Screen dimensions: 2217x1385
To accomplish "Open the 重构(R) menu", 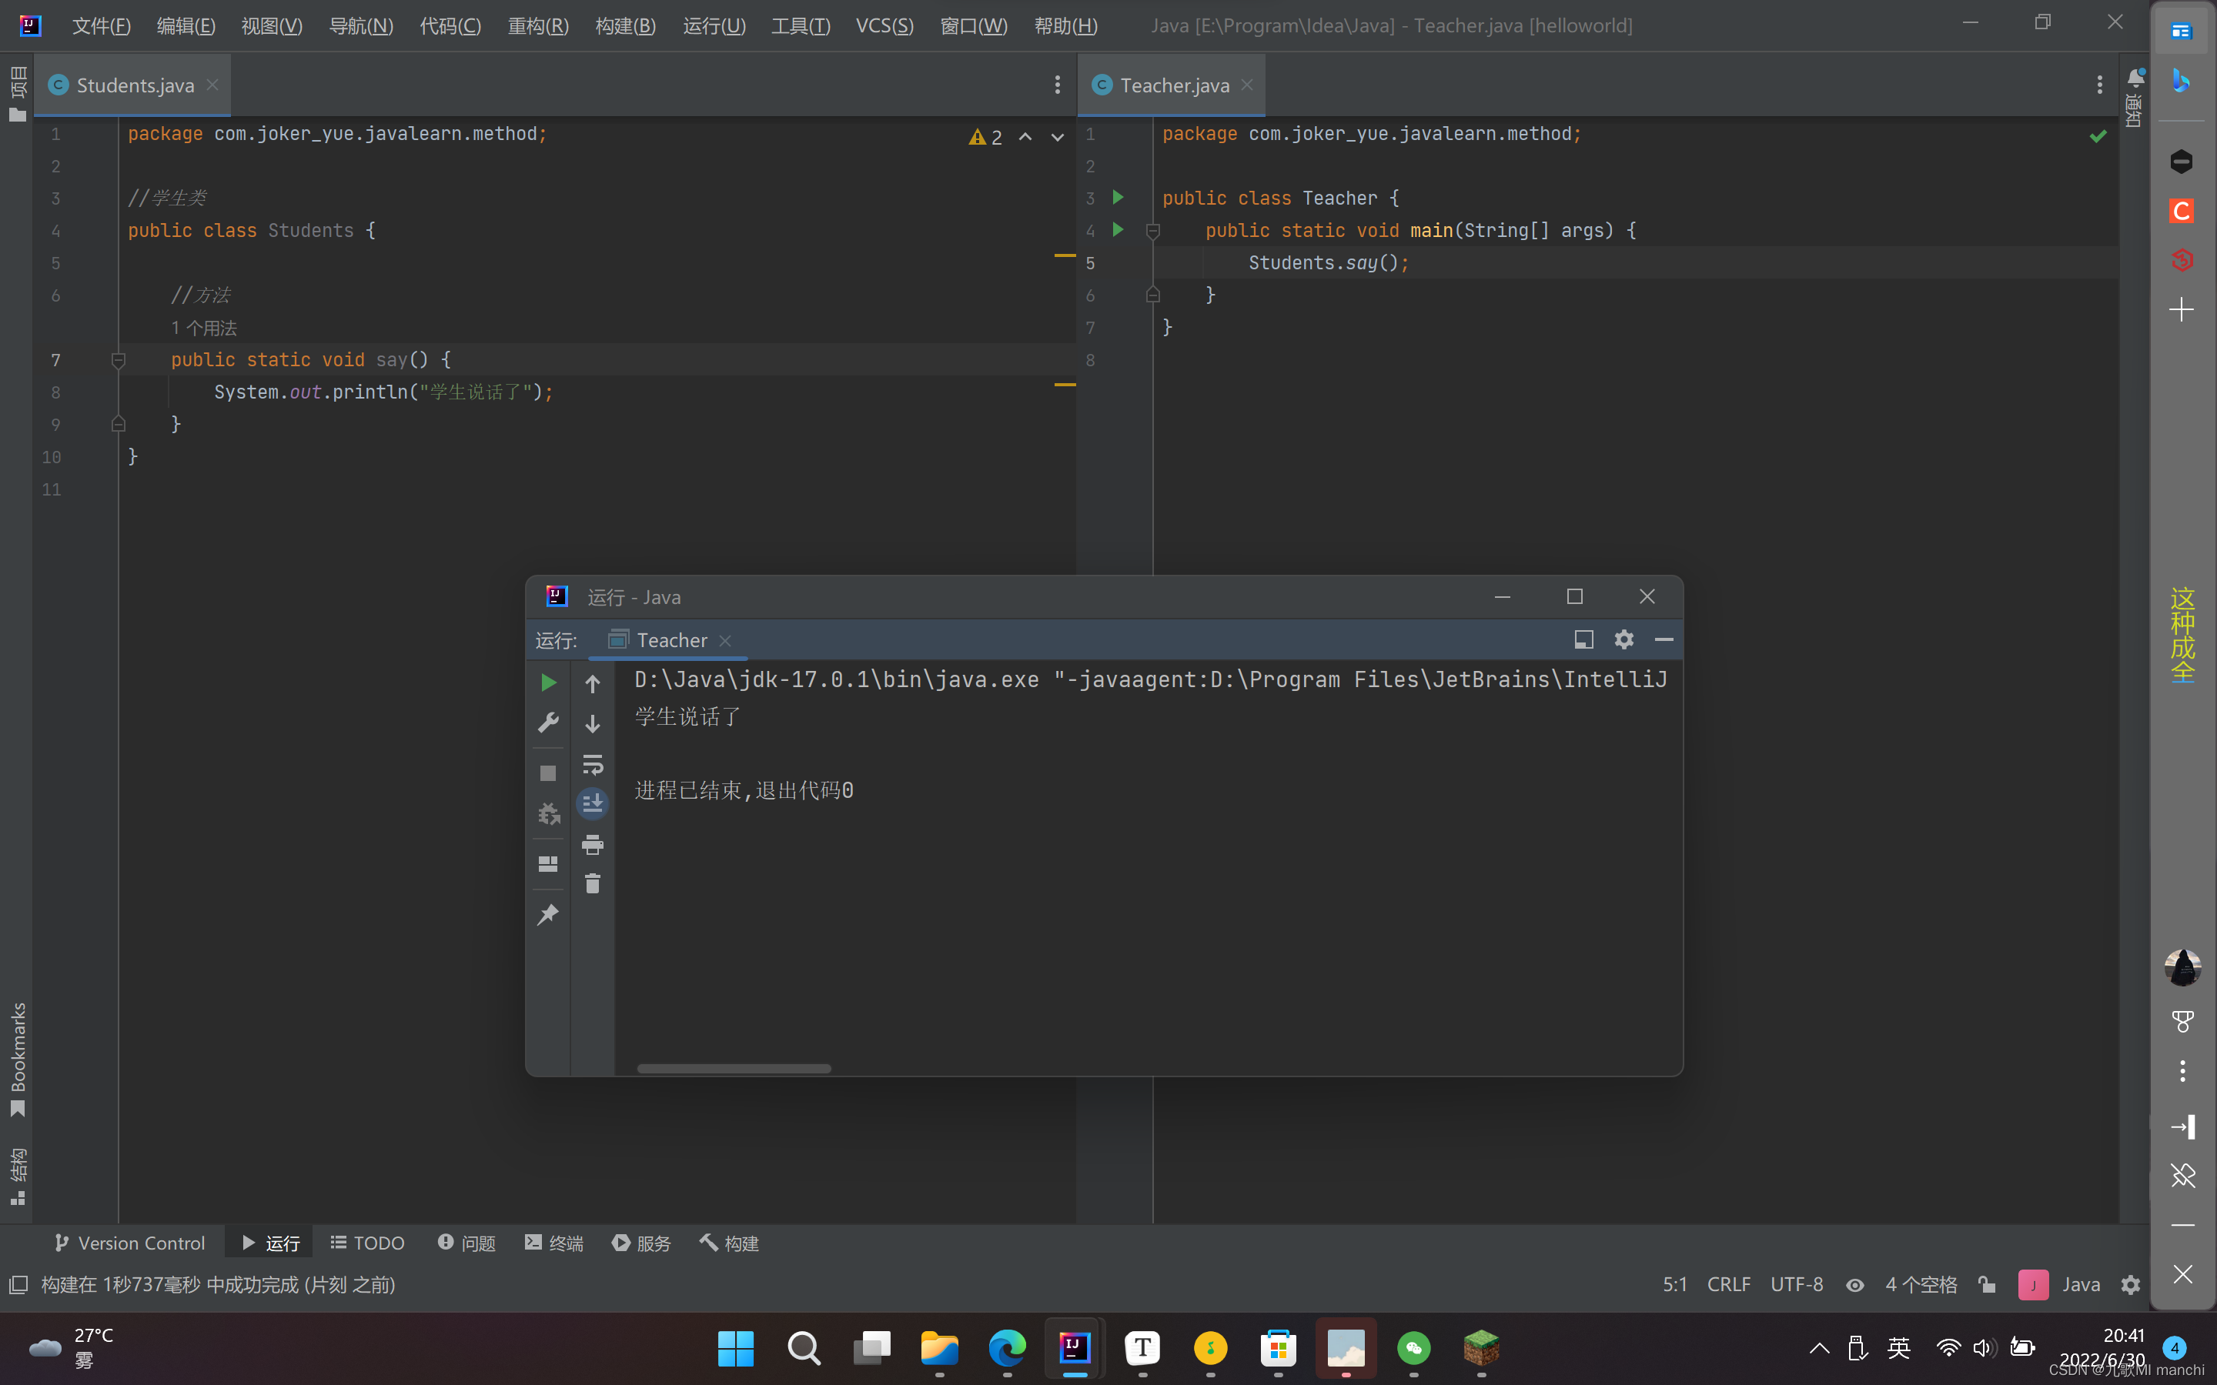I will (538, 25).
